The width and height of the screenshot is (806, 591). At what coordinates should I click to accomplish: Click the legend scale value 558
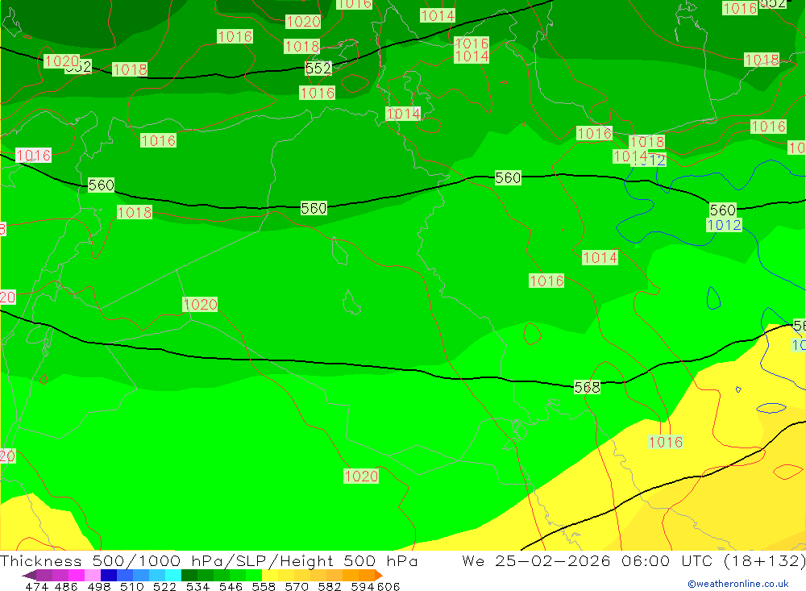click(264, 586)
